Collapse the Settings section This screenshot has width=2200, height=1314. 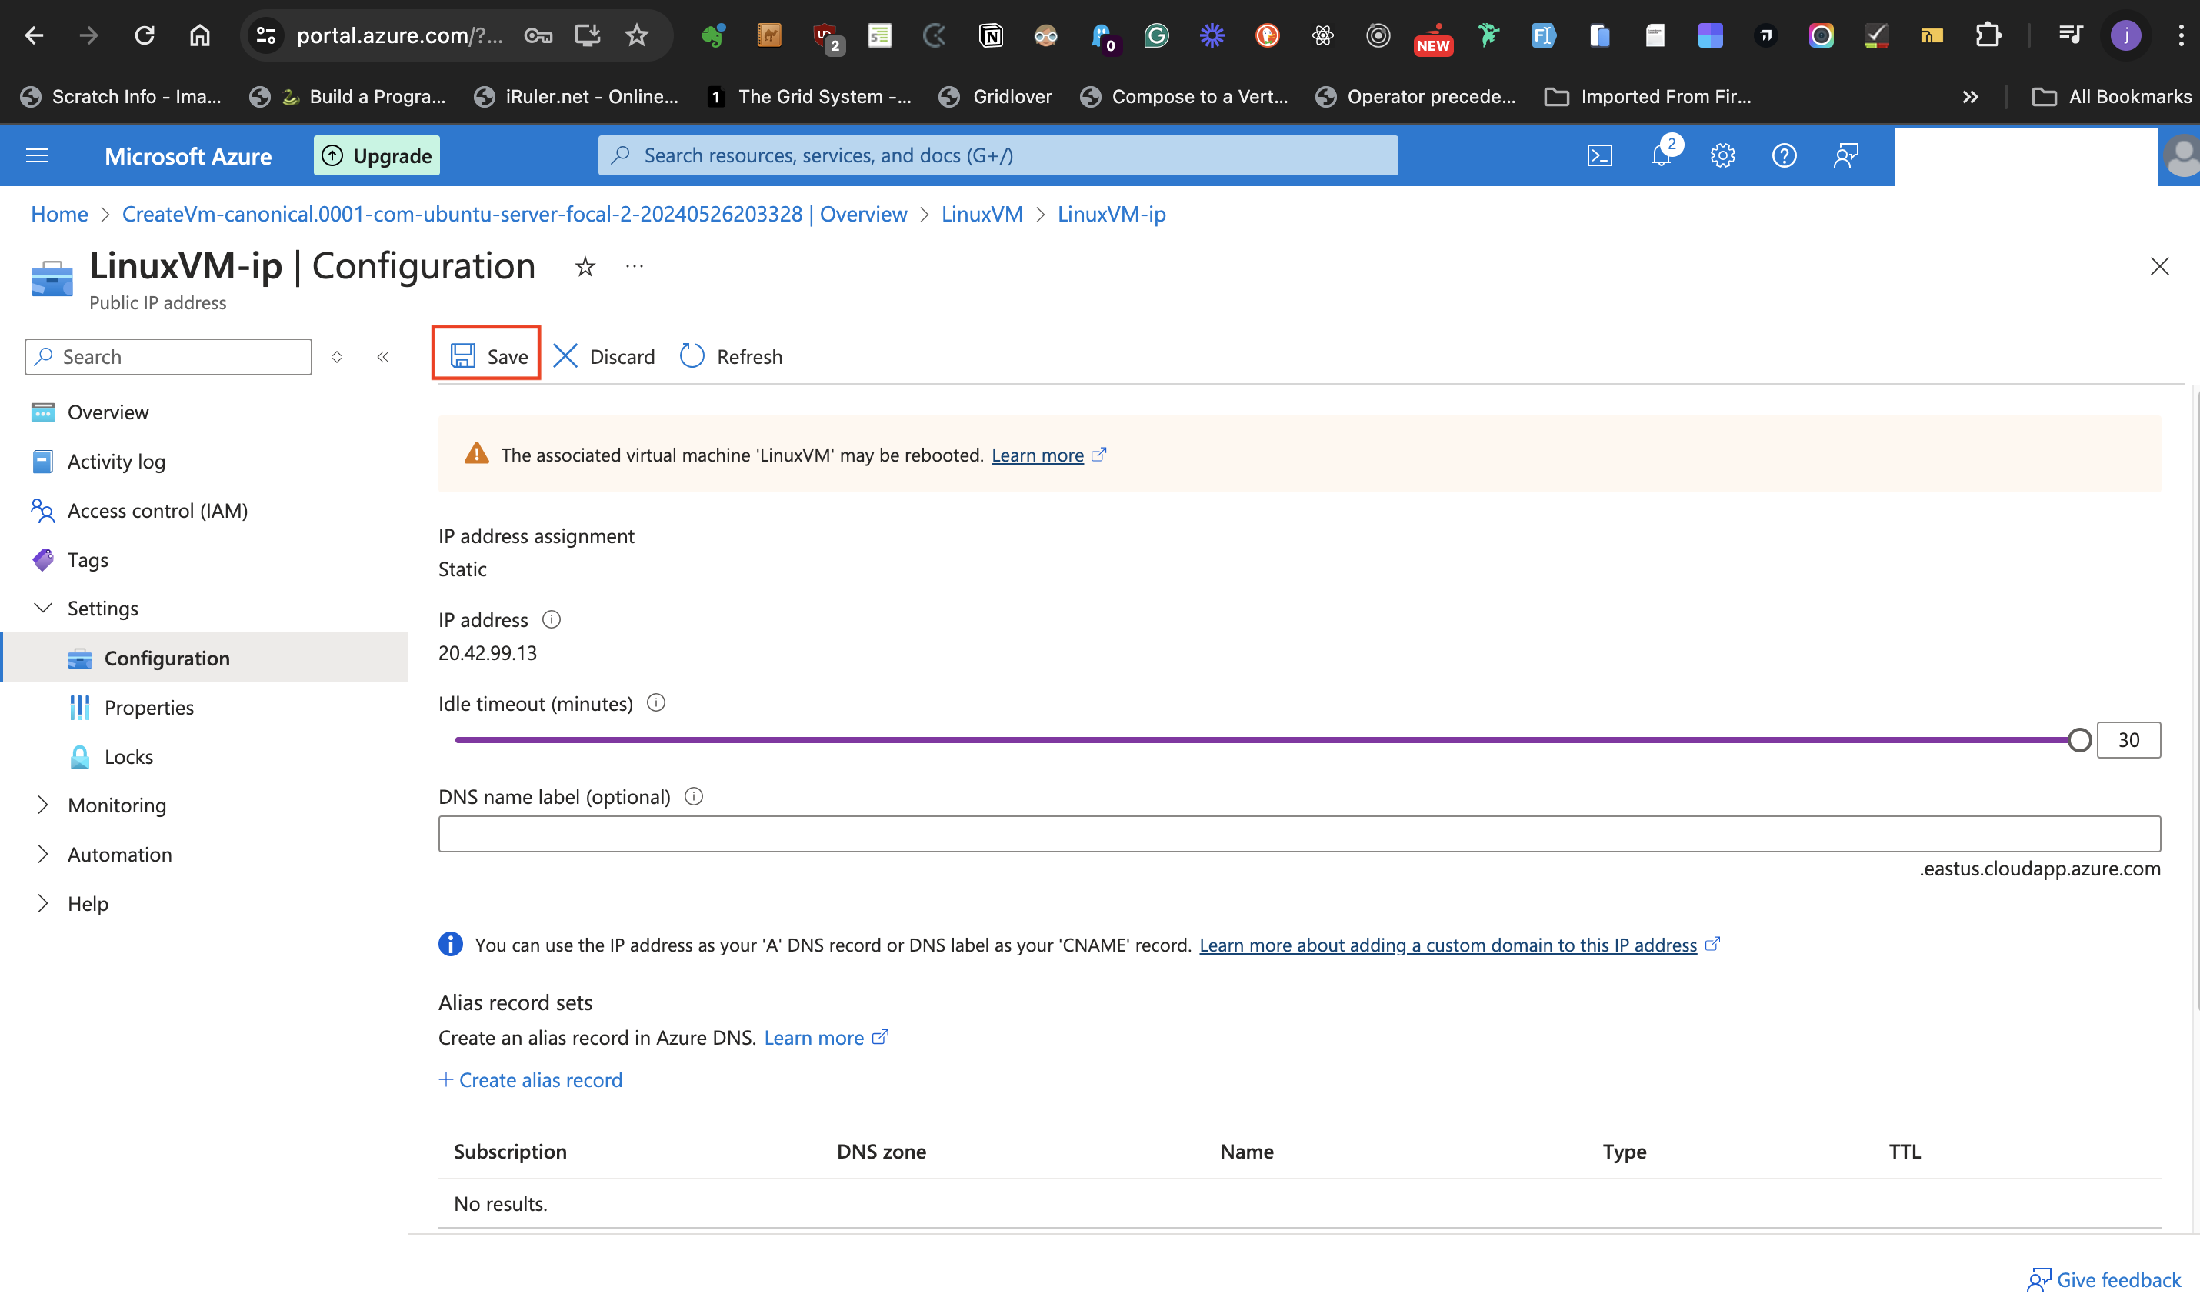point(42,609)
